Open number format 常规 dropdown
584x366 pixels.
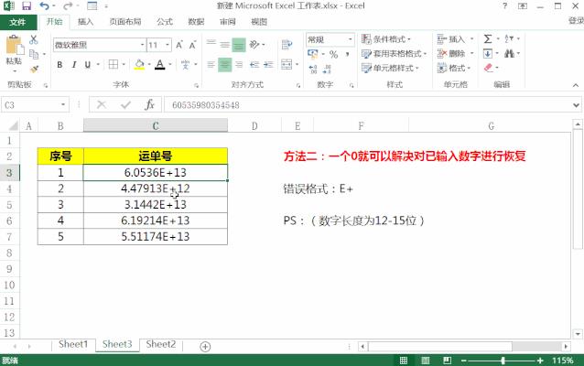pos(350,39)
